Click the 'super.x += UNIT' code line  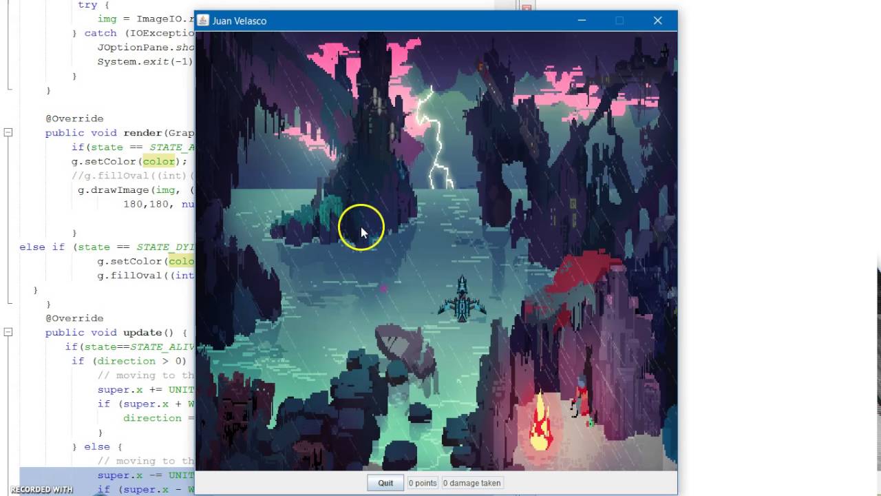point(146,390)
